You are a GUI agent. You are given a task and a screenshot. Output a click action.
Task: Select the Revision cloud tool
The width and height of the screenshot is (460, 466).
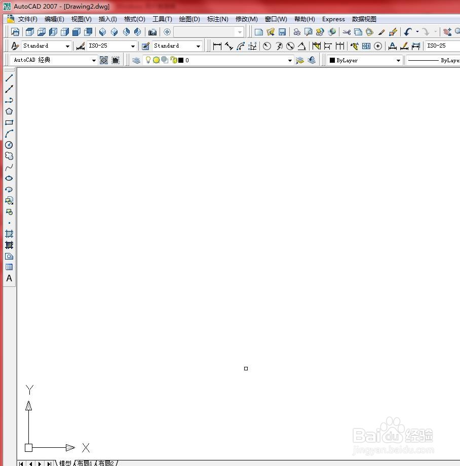click(x=9, y=156)
